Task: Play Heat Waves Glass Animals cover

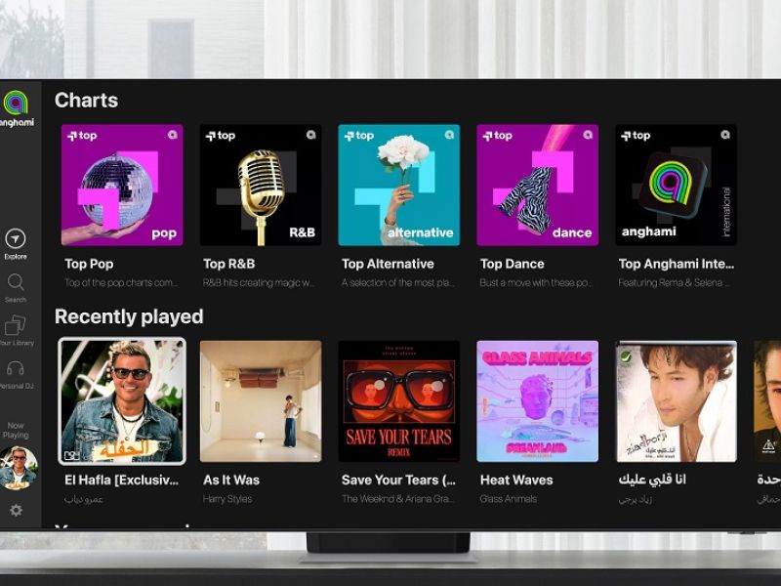Action: coord(538,401)
